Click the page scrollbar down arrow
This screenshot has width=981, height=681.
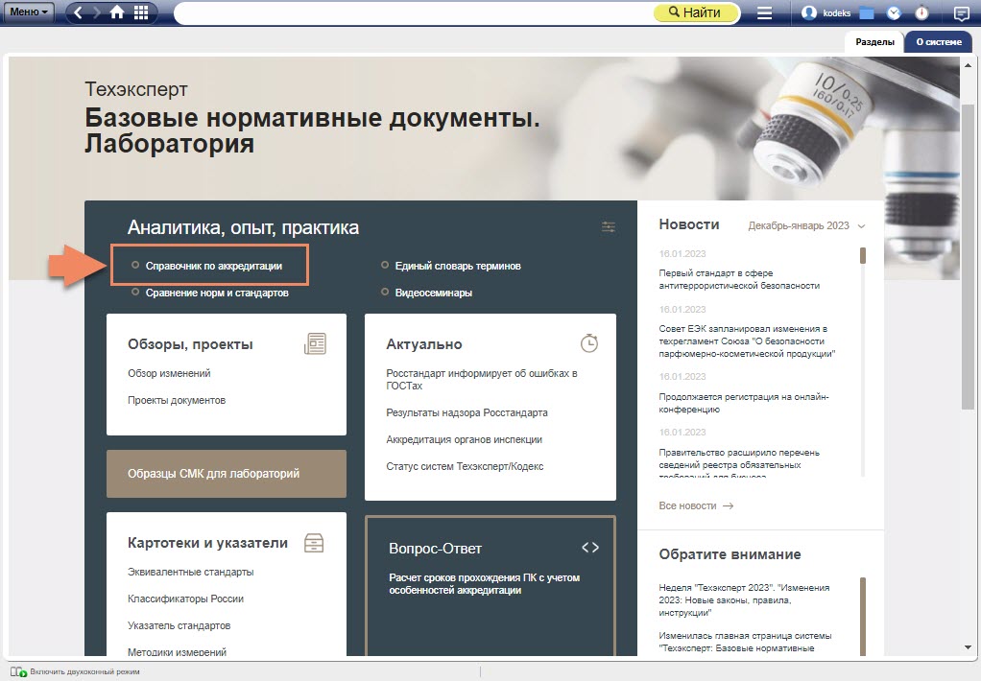[968, 647]
